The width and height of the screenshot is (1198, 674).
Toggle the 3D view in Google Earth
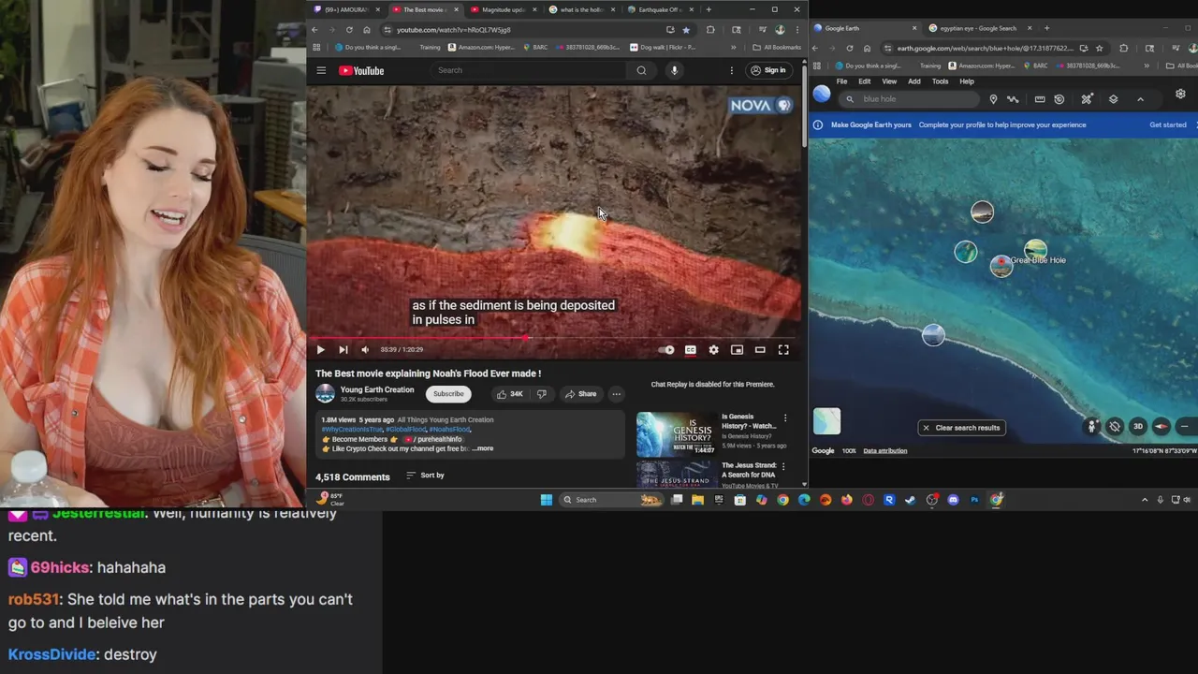(x=1138, y=427)
